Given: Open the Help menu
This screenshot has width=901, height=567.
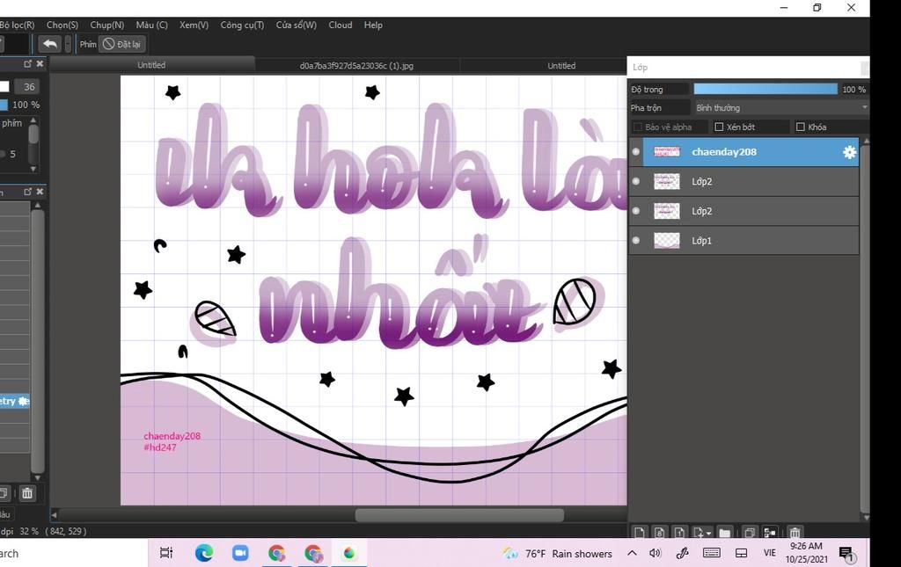Looking at the screenshot, I should click(373, 25).
